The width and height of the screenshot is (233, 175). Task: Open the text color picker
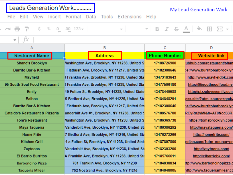tap(186, 29)
